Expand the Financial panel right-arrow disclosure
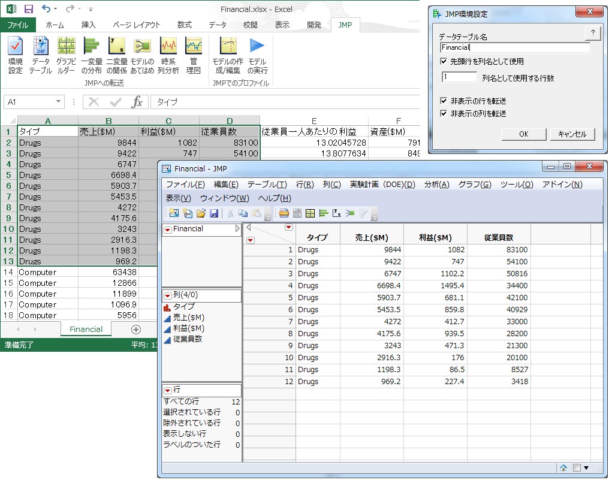This screenshot has width=609, height=480. pos(237,229)
